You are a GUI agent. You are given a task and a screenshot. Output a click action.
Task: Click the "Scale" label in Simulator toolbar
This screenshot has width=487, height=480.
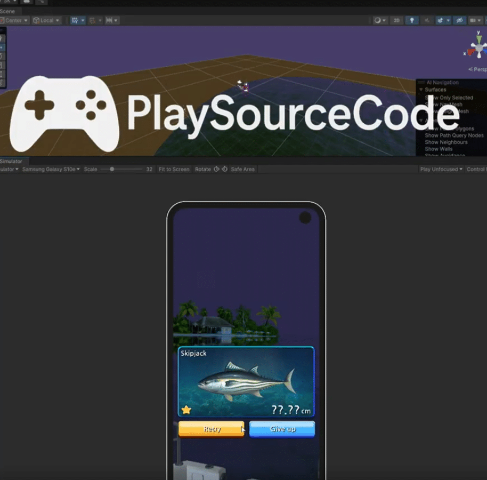pyautogui.click(x=91, y=169)
